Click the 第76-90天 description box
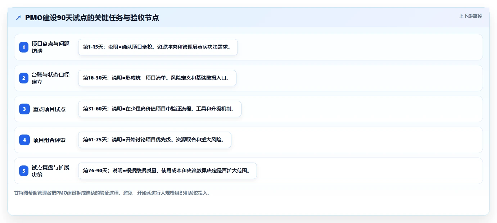The width and height of the screenshot is (497, 223). [x=167, y=171]
